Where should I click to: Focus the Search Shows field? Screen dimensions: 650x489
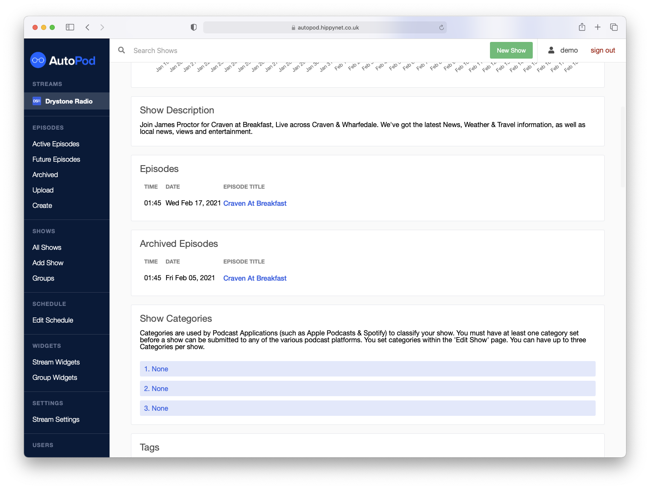(308, 50)
